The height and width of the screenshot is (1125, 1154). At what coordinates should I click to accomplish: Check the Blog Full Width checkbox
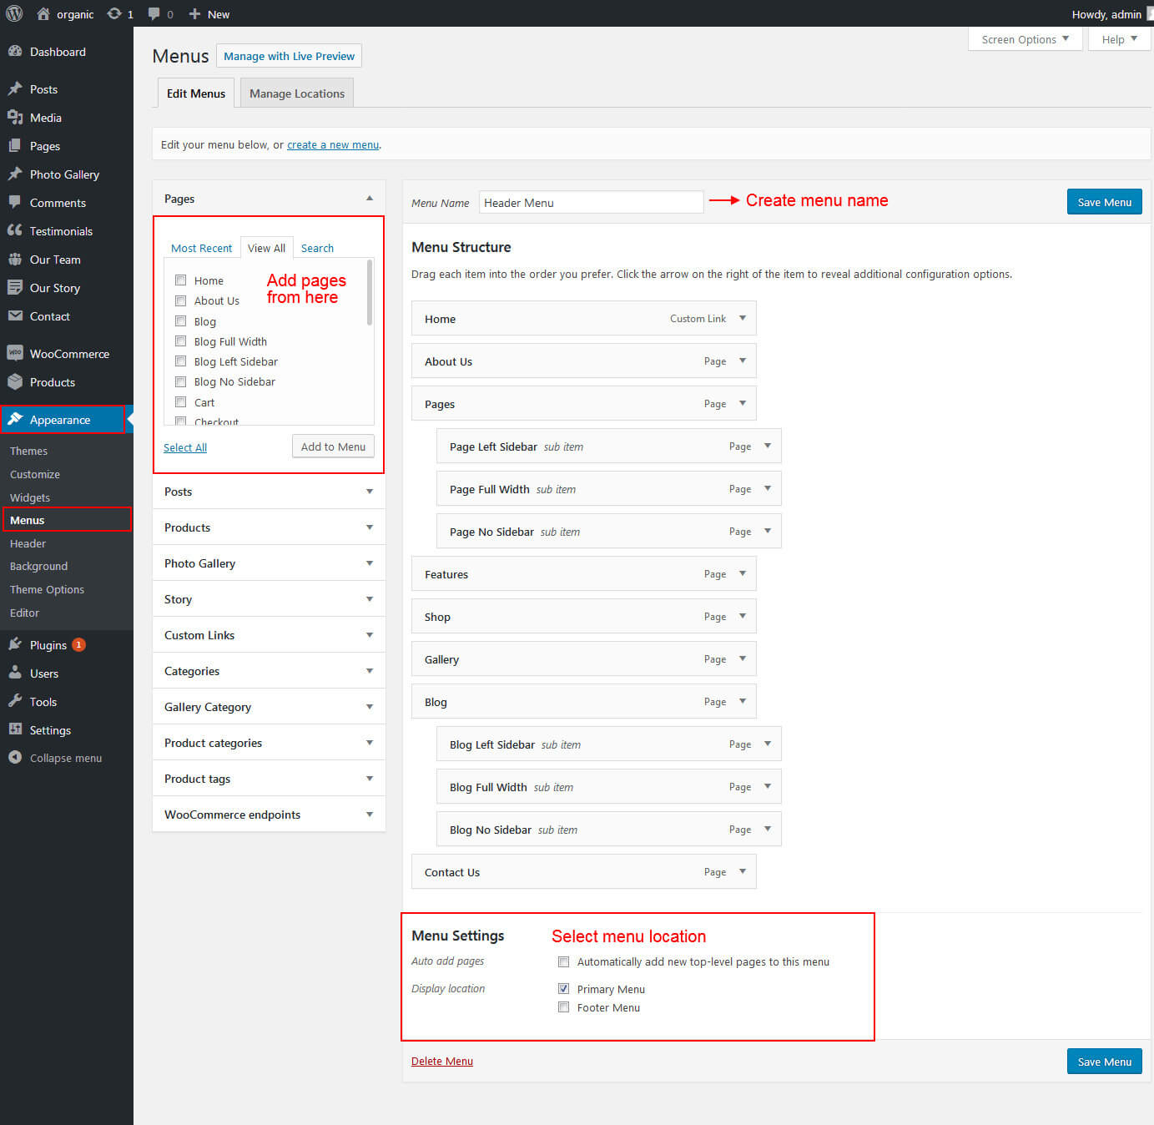pyautogui.click(x=180, y=341)
